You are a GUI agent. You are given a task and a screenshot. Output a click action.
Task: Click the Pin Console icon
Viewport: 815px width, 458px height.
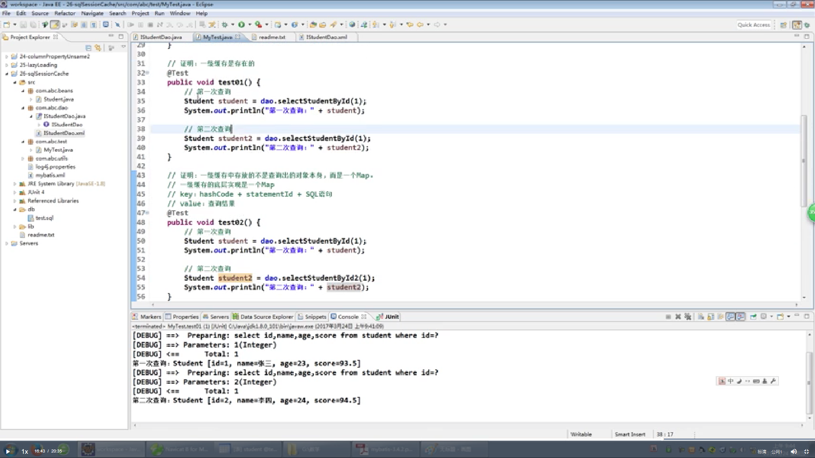[753, 317]
